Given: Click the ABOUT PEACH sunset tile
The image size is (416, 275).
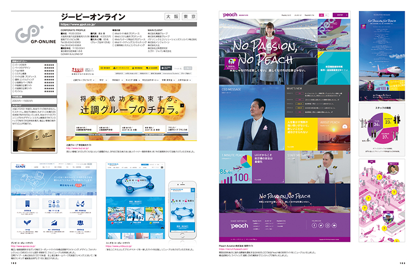Looking at the screenshot, I should 334,134.
